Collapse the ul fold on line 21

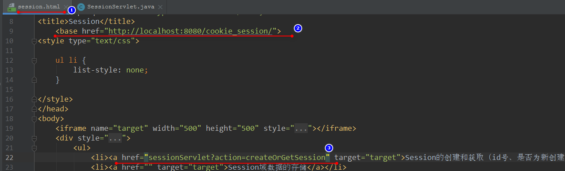[x=34, y=148]
